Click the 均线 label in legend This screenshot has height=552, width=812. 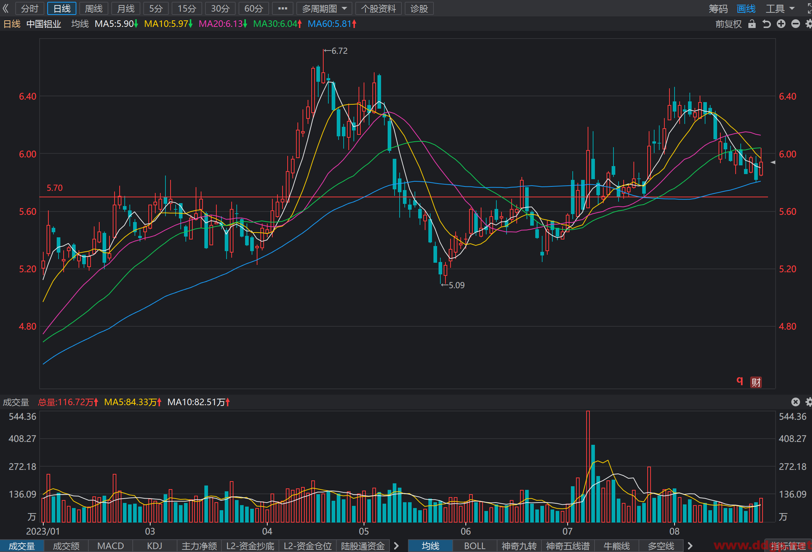click(80, 24)
